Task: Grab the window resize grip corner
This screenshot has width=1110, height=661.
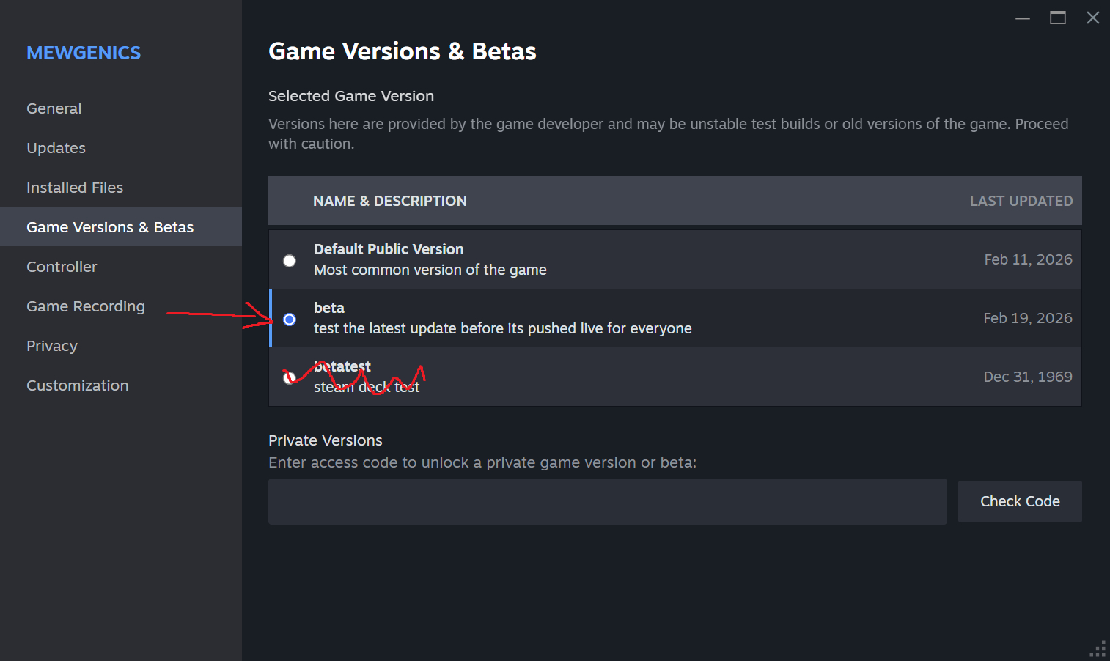Action: tap(1098, 649)
